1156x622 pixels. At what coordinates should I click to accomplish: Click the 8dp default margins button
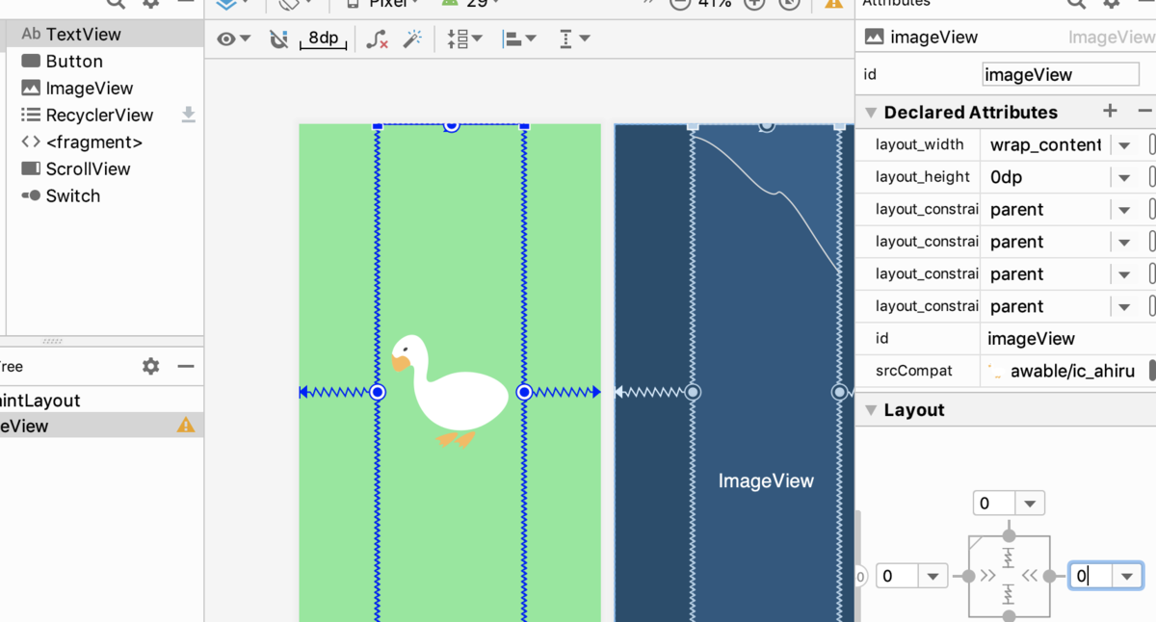(324, 39)
